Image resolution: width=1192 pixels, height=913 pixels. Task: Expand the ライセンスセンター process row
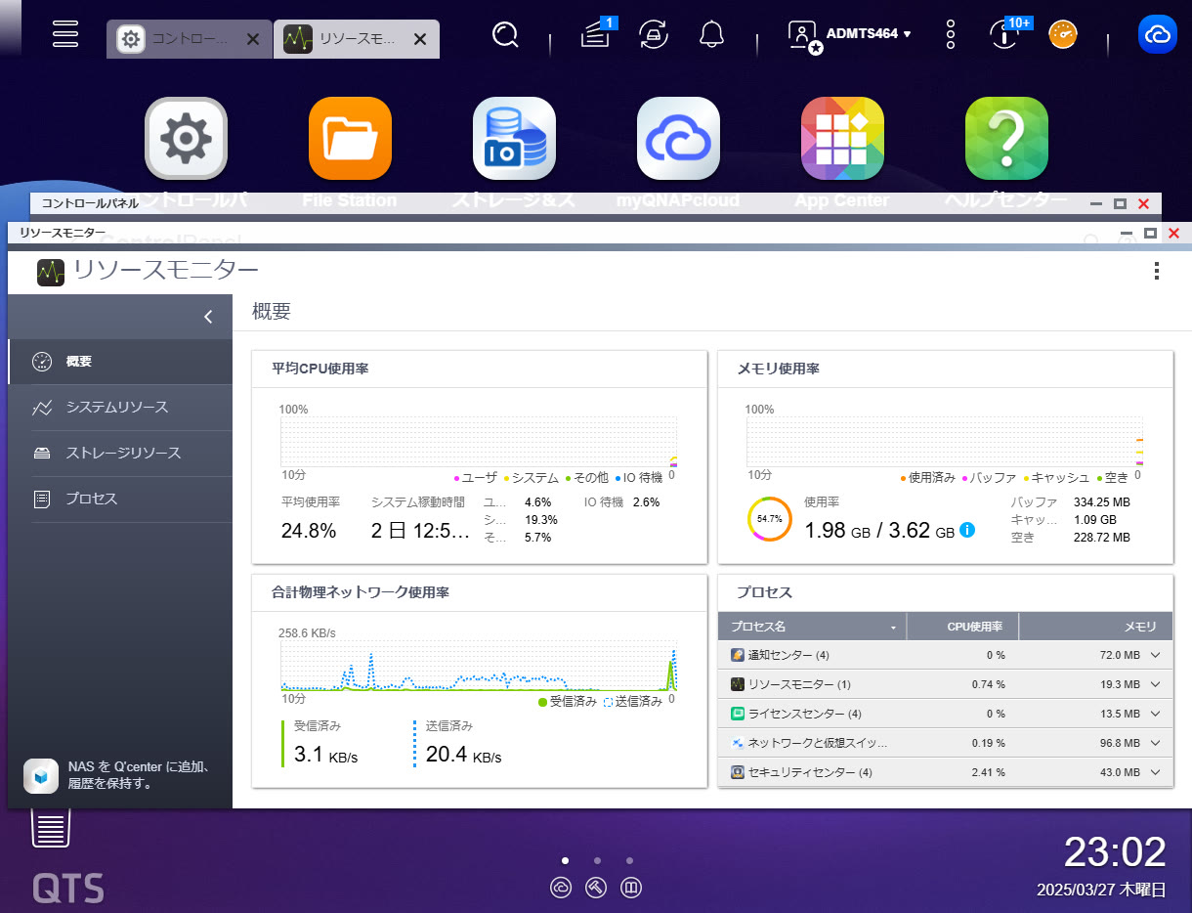(x=1156, y=714)
